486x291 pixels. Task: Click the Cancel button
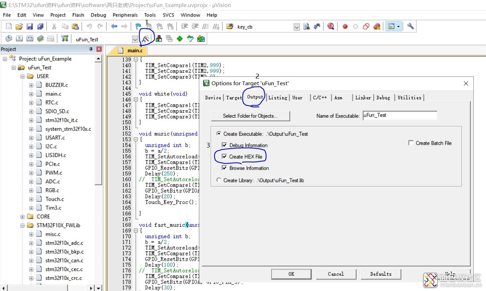pyautogui.click(x=336, y=274)
